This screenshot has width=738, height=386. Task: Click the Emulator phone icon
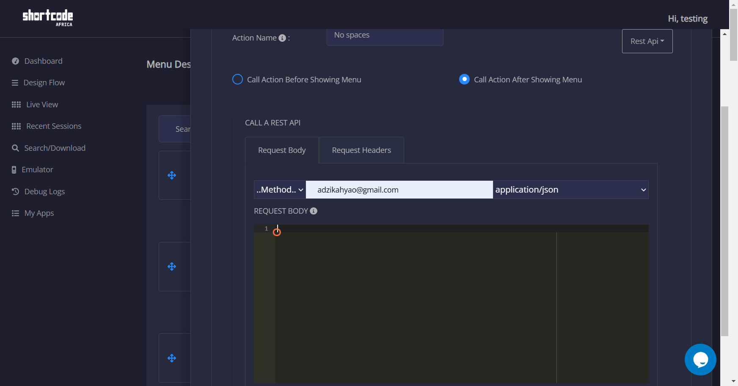pyautogui.click(x=14, y=170)
